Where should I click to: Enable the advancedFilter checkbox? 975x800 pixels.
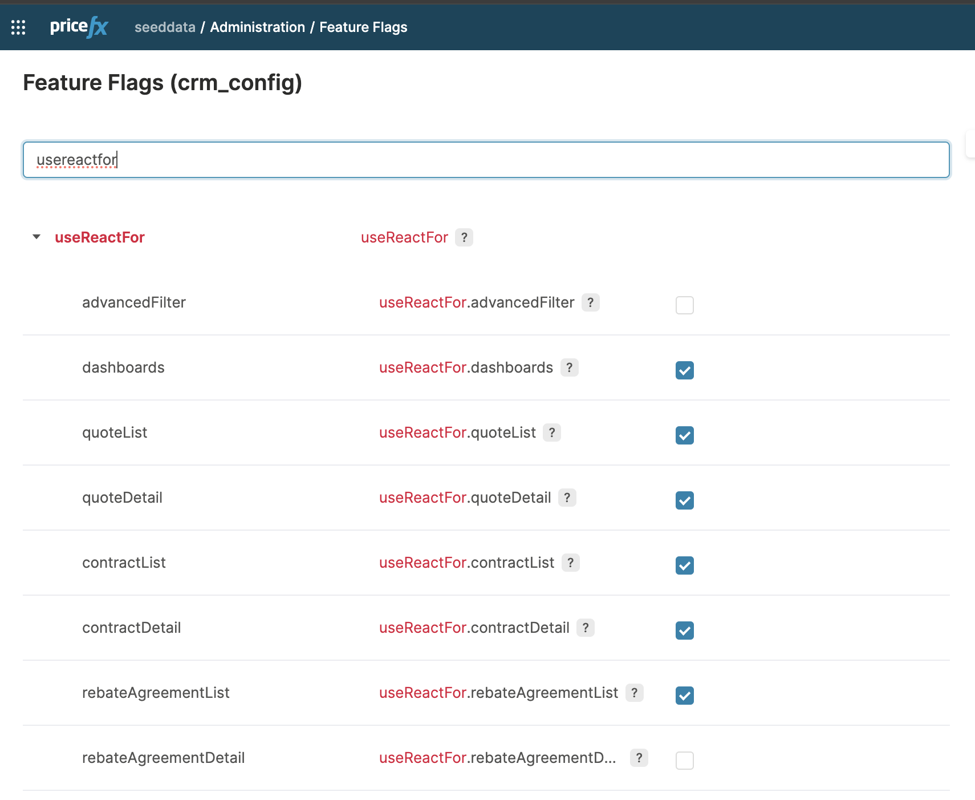coord(684,305)
